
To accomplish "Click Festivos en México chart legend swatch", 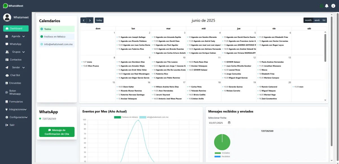I will click(x=117, y=117).
